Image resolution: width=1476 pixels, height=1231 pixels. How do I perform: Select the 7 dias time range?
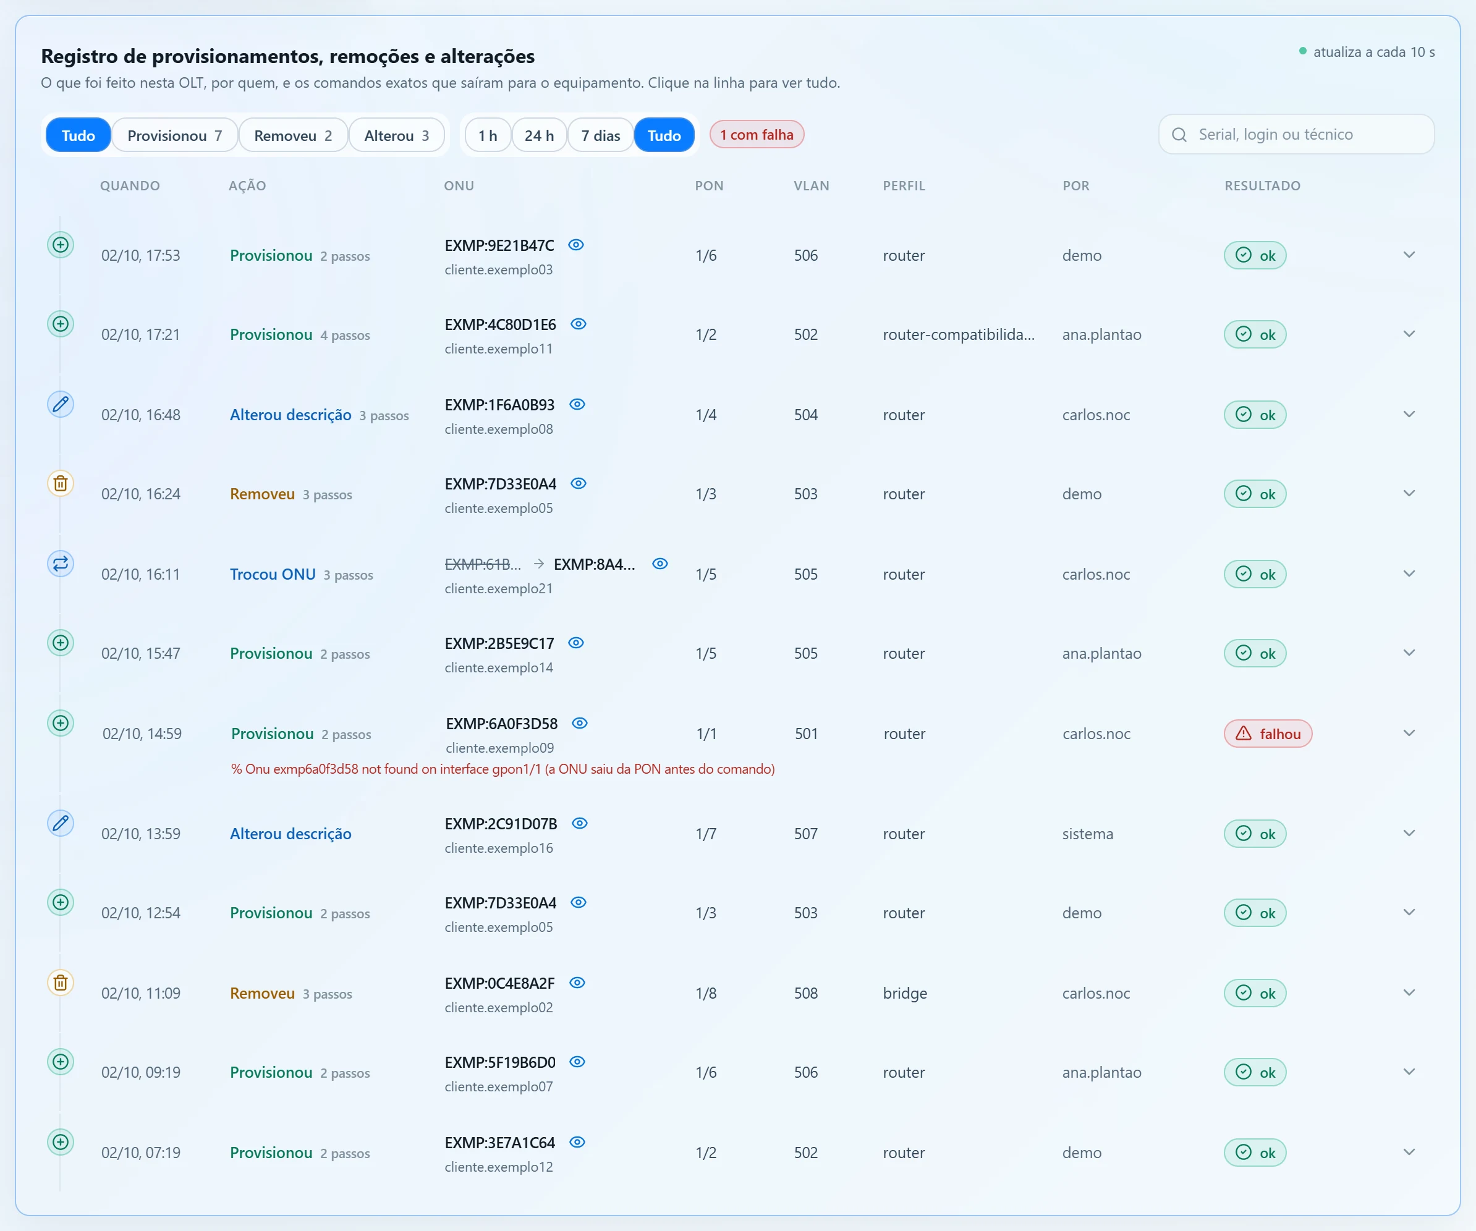(600, 135)
